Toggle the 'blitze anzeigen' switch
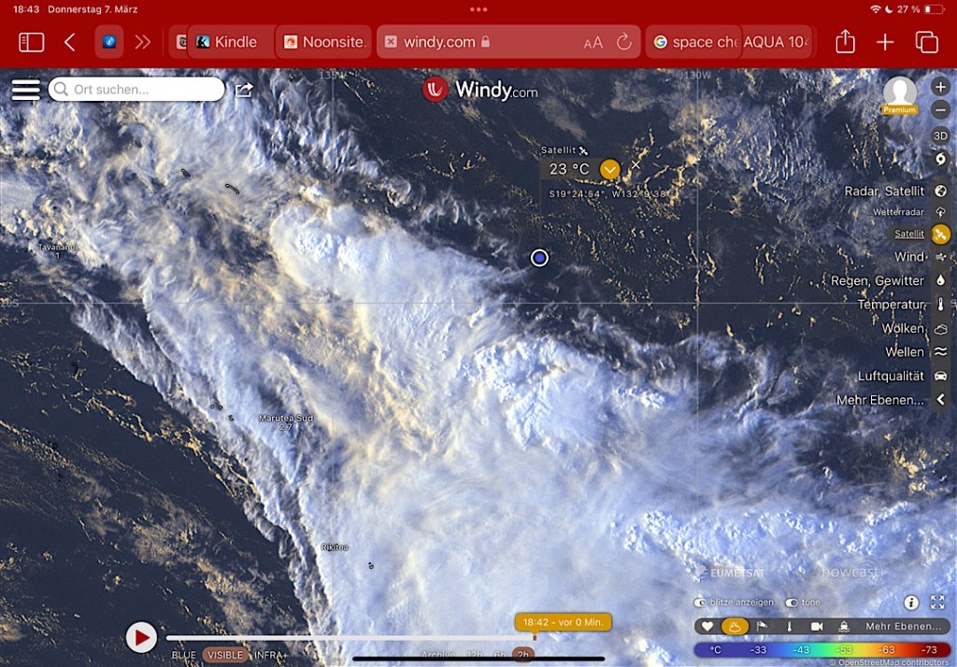 [700, 603]
